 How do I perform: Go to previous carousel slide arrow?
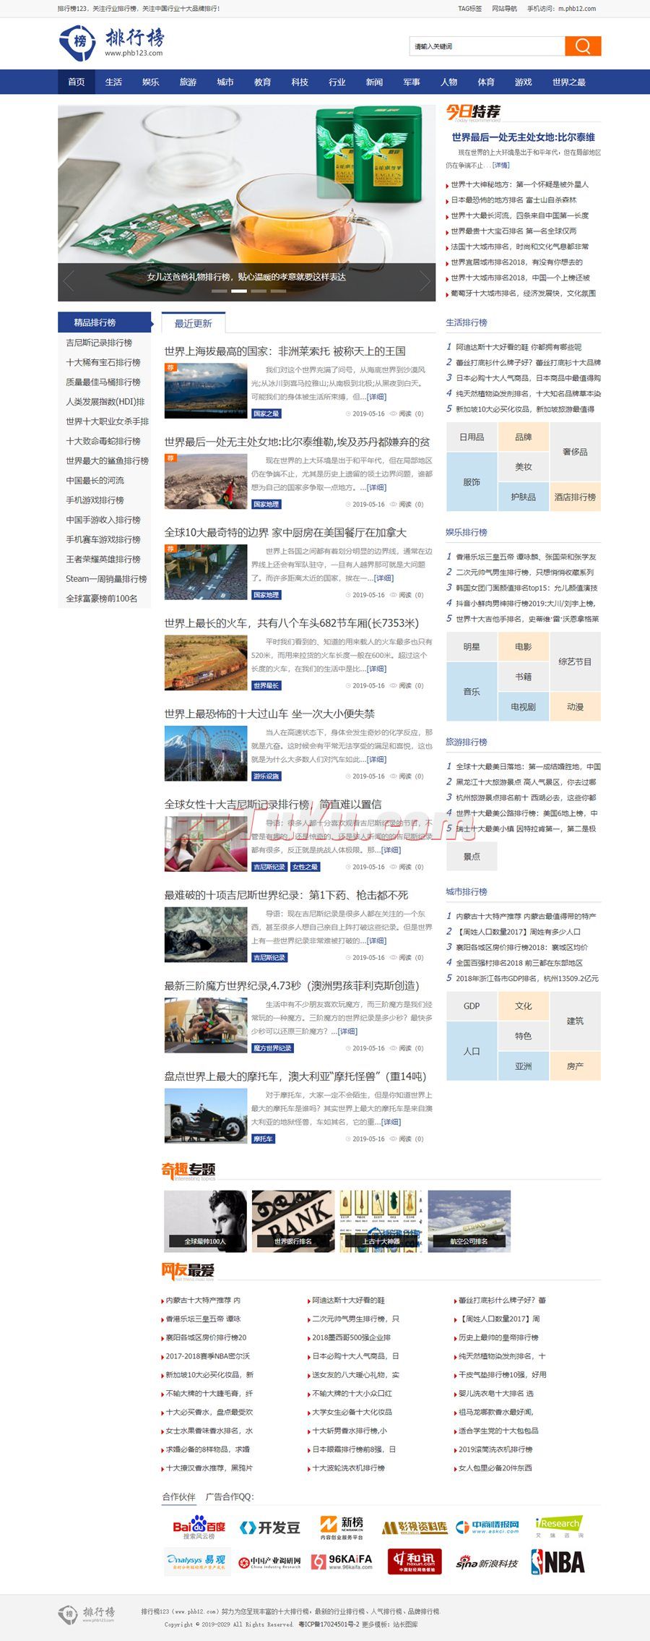click(x=69, y=280)
